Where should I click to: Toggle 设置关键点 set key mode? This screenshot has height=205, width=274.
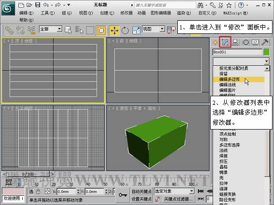coord(142,199)
